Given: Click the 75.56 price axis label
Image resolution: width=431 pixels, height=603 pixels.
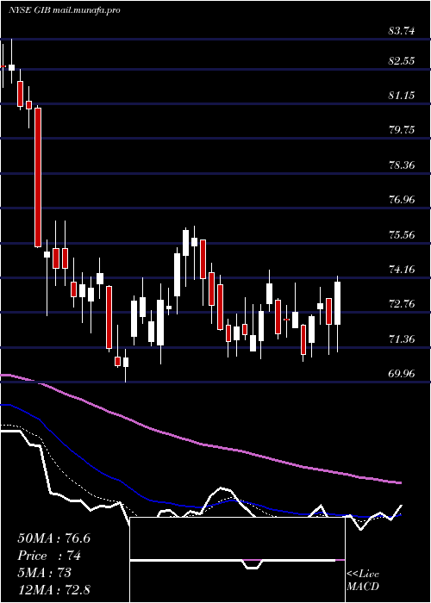Looking at the screenshot, I should [x=402, y=234].
